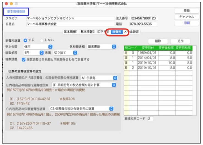Open the 基本情報2 tab
The width and height of the screenshot is (203, 145).
87,32
